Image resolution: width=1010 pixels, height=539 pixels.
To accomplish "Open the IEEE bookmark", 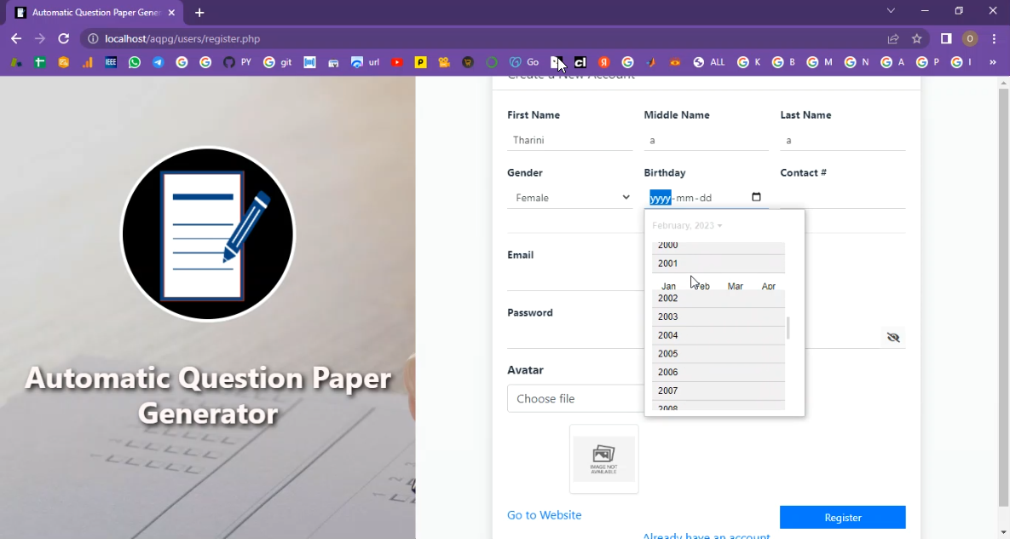I will coord(111,62).
